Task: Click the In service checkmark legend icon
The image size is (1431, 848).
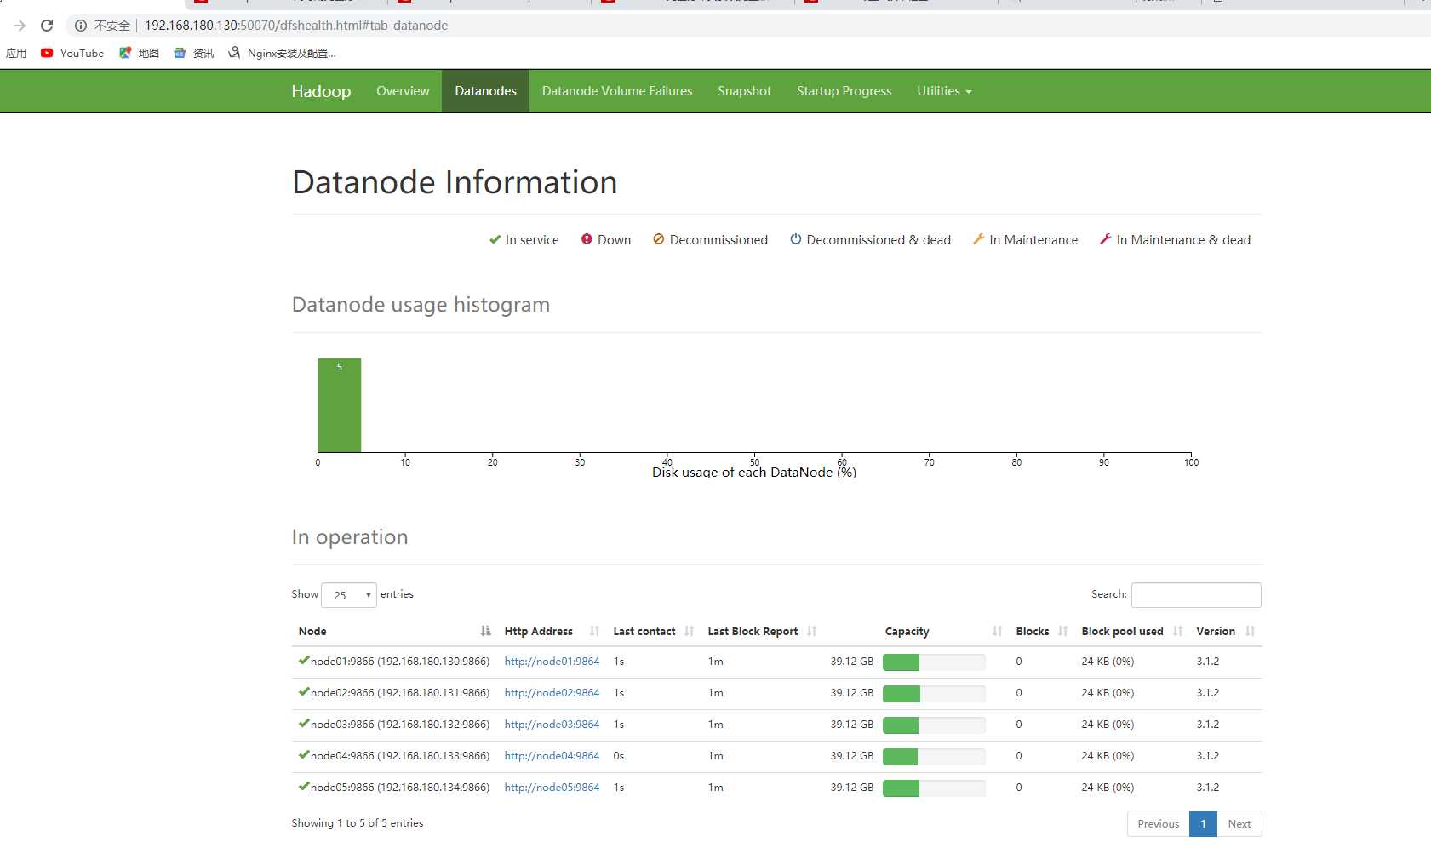Action: pos(495,240)
